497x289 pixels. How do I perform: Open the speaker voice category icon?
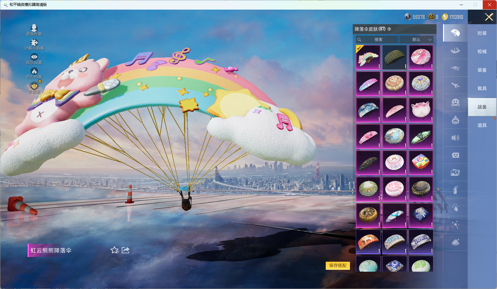click(x=455, y=138)
